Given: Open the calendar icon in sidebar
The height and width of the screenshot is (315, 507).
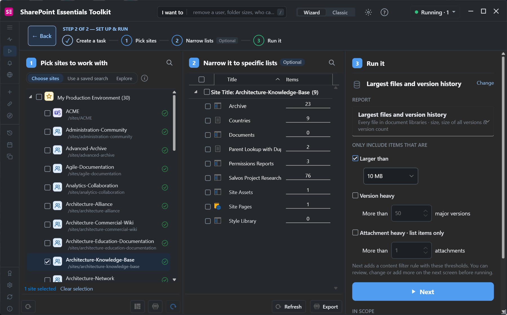Looking at the screenshot, I should pyautogui.click(x=10, y=145).
